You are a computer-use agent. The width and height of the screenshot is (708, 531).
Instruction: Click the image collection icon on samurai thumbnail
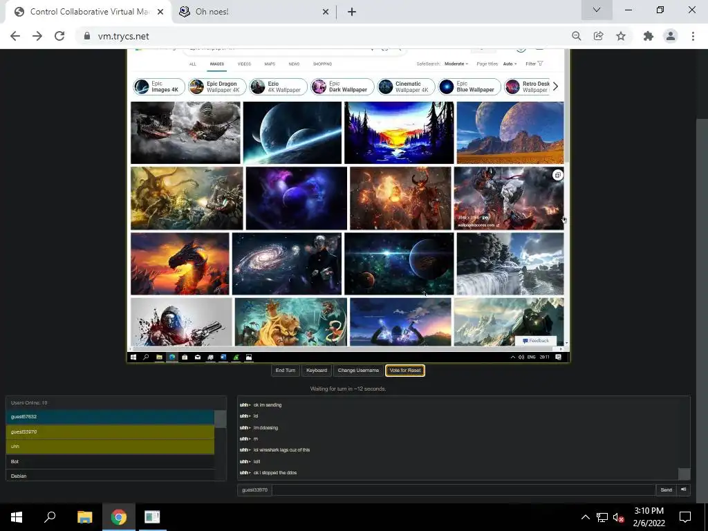[558, 175]
